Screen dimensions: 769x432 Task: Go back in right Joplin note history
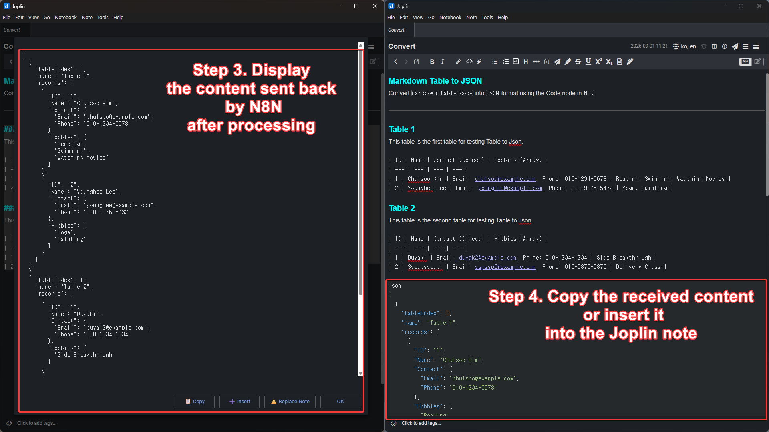coord(396,62)
